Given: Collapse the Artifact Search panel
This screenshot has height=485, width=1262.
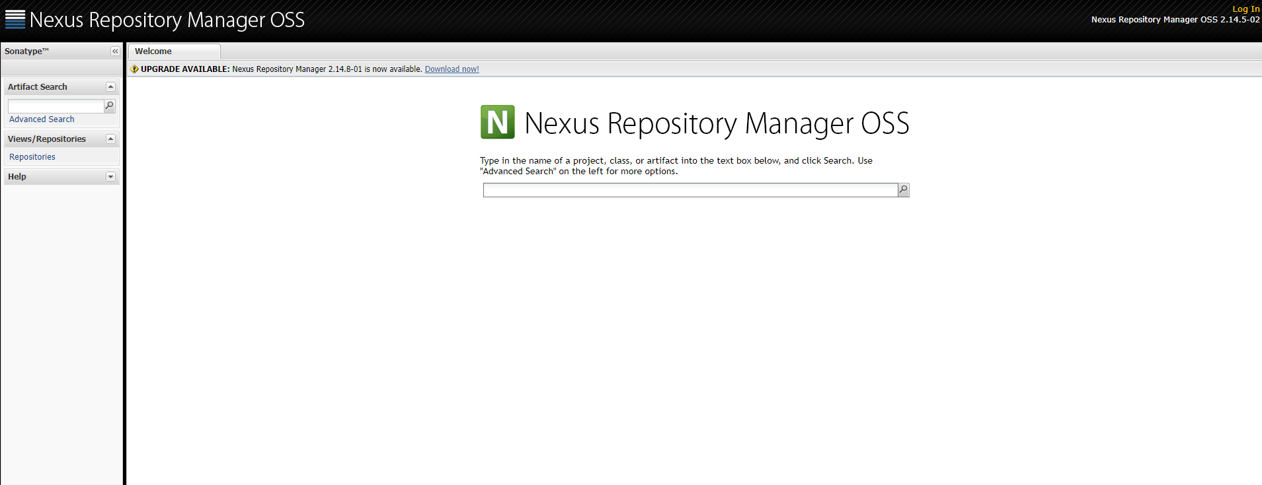Looking at the screenshot, I should coord(110,87).
